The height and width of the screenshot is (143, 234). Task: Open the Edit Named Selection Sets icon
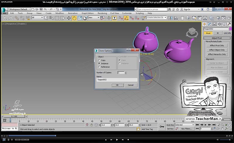coord(143,18)
